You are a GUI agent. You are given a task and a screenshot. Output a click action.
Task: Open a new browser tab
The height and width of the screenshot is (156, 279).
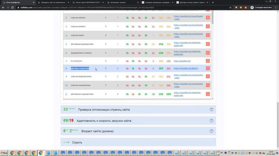click(213, 3)
